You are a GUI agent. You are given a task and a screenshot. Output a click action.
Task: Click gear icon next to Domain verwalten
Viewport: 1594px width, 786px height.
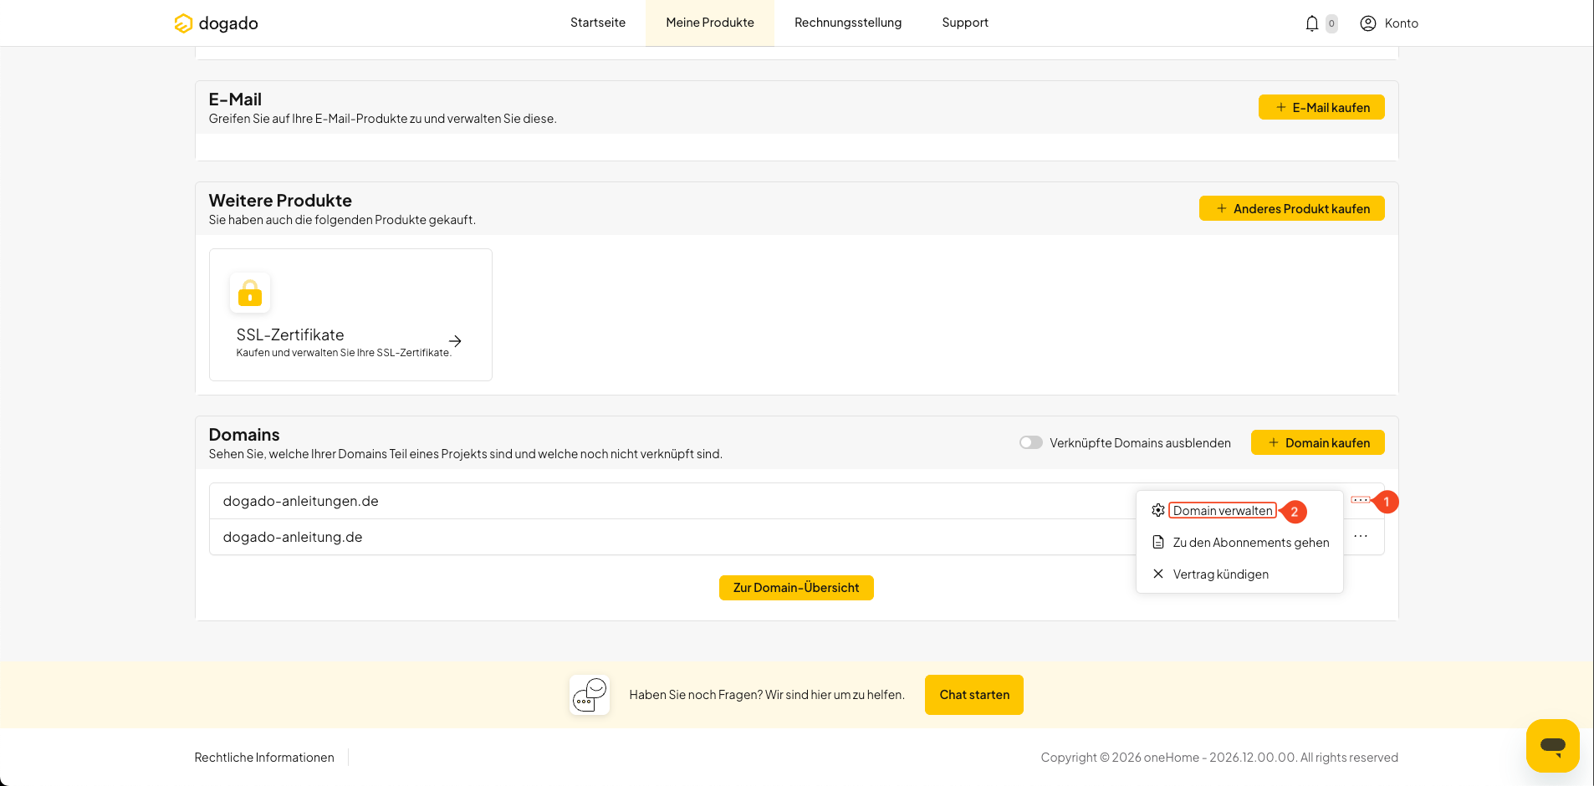click(1158, 510)
